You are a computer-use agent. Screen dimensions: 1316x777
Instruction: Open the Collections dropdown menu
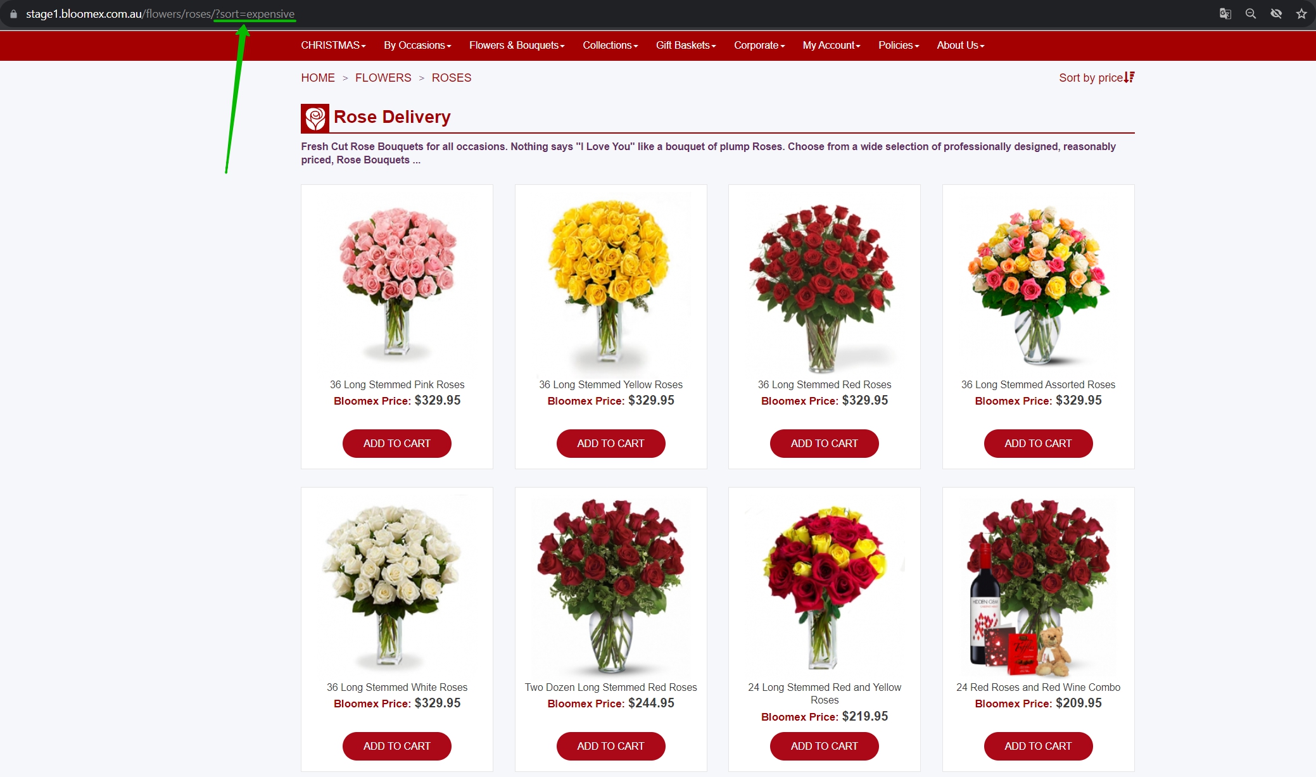pos(611,46)
